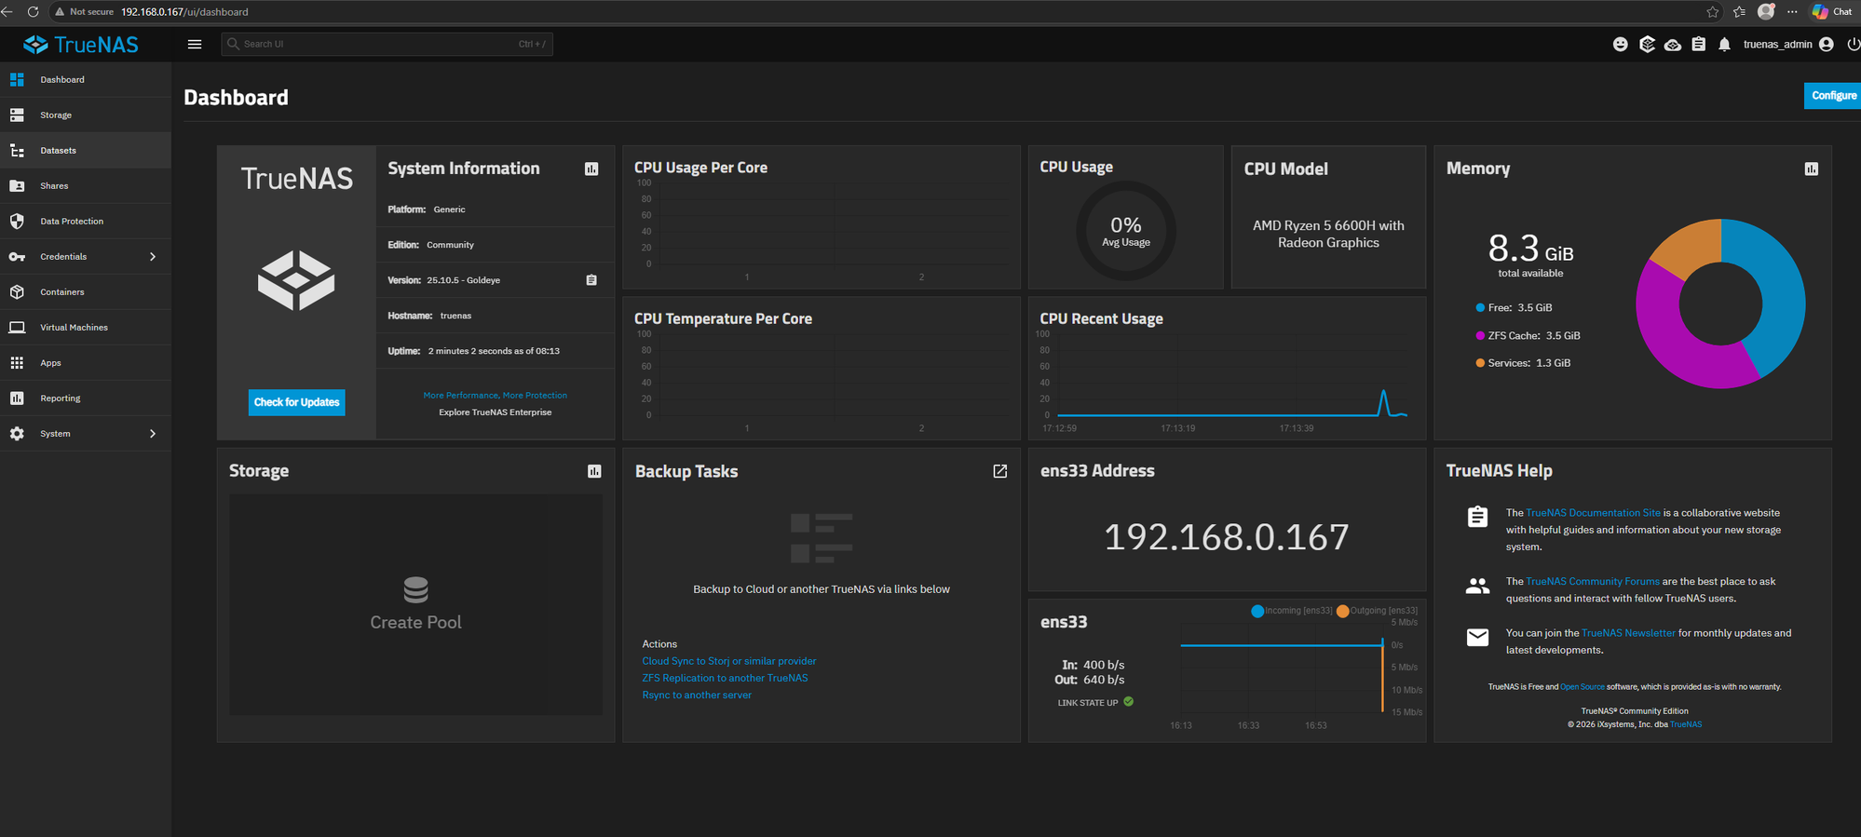Viewport: 1861px width, 837px height.
Task: Focus the Search UI input field
Action: [x=387, y=44]
